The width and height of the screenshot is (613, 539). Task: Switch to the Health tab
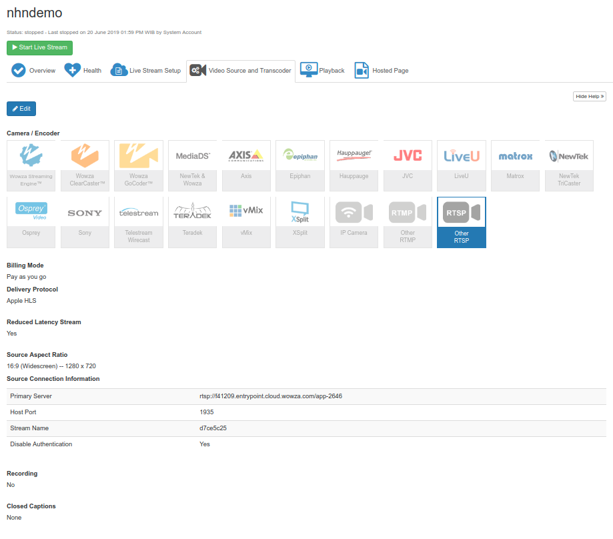click(83, 71)
